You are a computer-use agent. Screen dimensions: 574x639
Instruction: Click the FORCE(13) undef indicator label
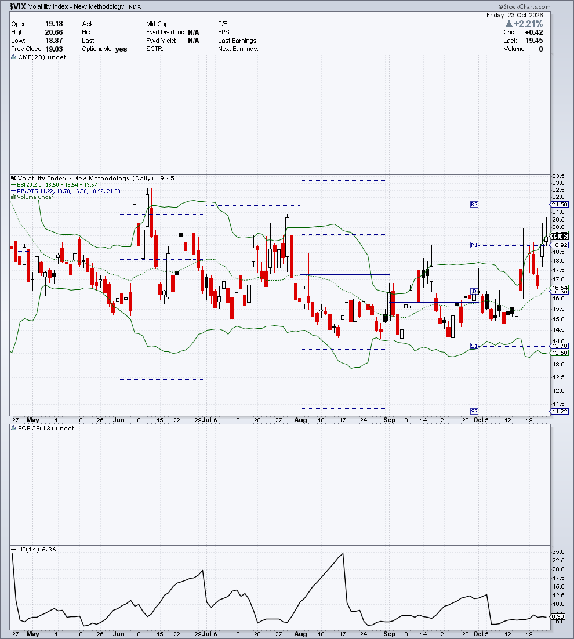[x=46, y=428]
